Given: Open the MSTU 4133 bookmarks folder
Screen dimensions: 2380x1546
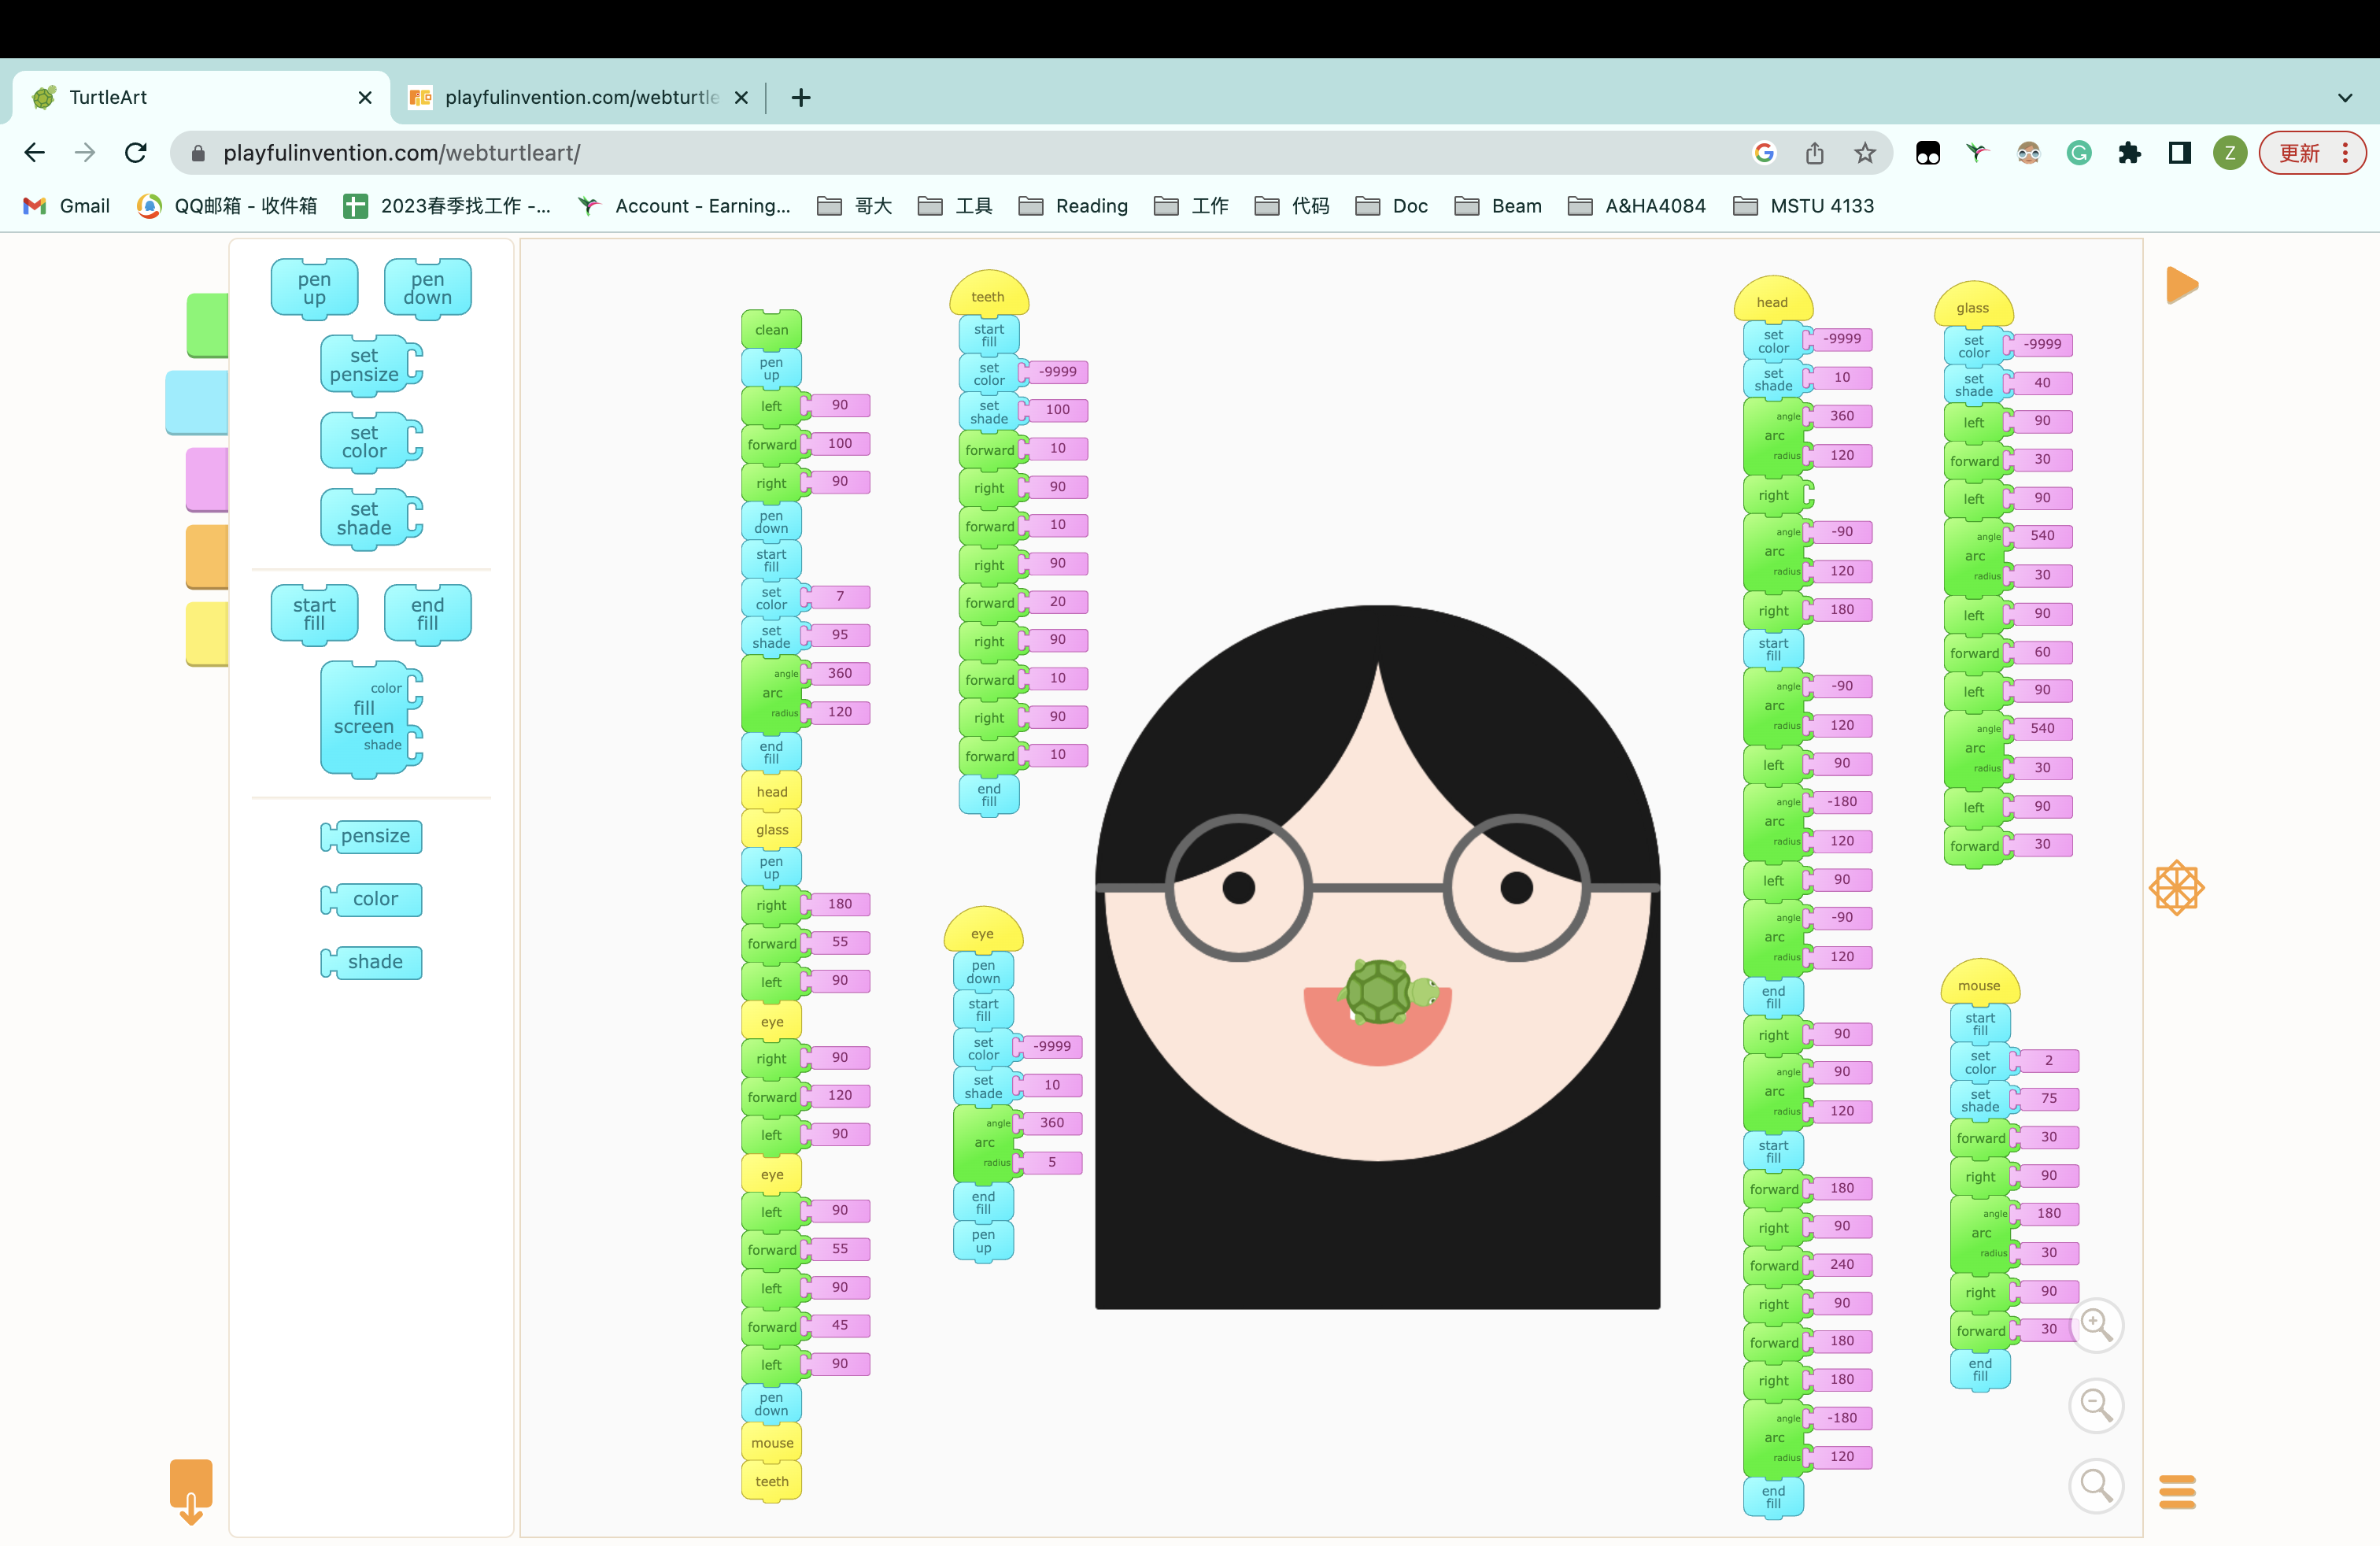Looking at the screenshot, I should click(x=1803, y=206).
